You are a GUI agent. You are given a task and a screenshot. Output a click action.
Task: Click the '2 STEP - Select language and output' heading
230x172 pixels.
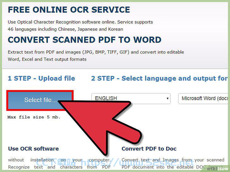tap(160, 78)
